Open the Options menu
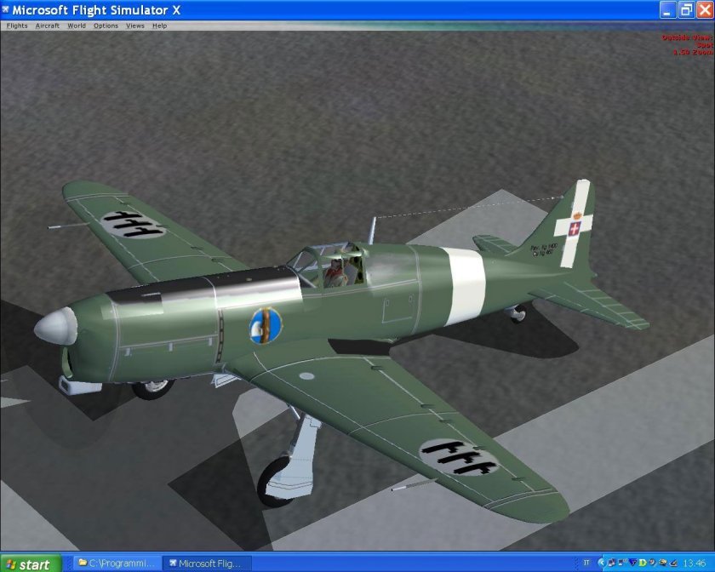The image size is (715, 572). (106, 26)
